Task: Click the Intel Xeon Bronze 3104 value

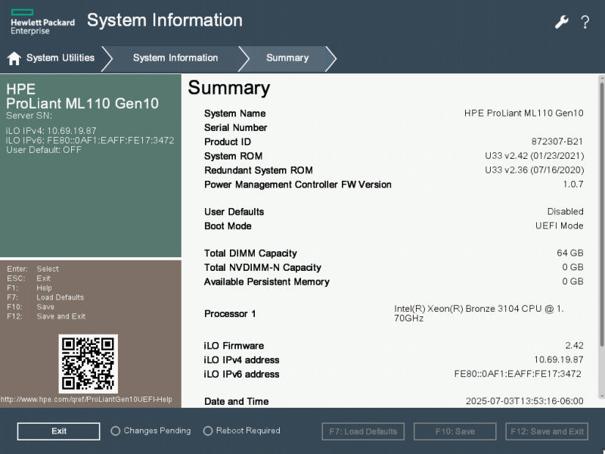Action: pyautogui.click(x=479, y=313)
